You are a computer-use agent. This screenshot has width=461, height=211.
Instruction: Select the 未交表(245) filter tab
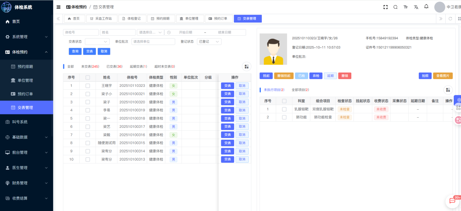(90, 66)
